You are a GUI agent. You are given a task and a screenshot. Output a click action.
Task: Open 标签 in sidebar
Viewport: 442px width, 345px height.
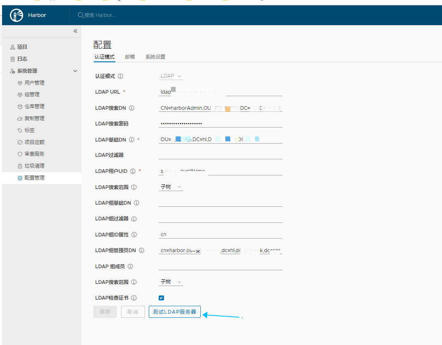click(29, 130)
